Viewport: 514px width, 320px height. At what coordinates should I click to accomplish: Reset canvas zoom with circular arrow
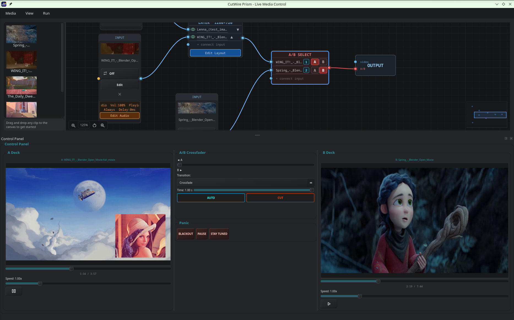pos(94,125)
